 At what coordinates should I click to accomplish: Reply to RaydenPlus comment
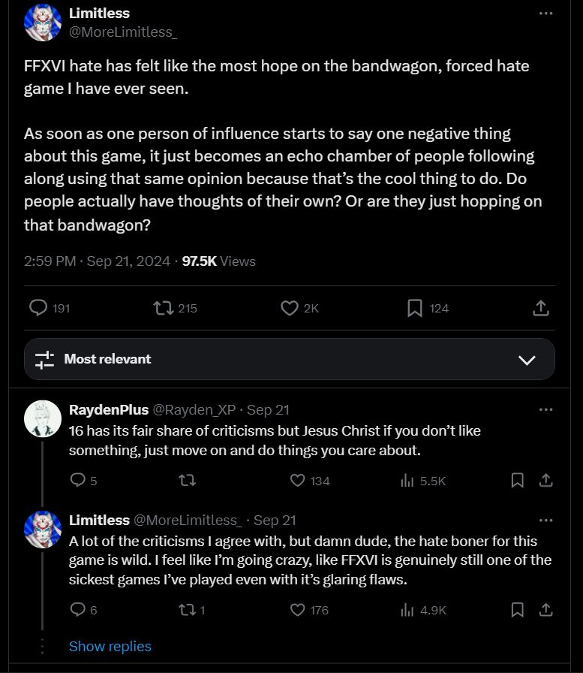(x=78, y=480)
